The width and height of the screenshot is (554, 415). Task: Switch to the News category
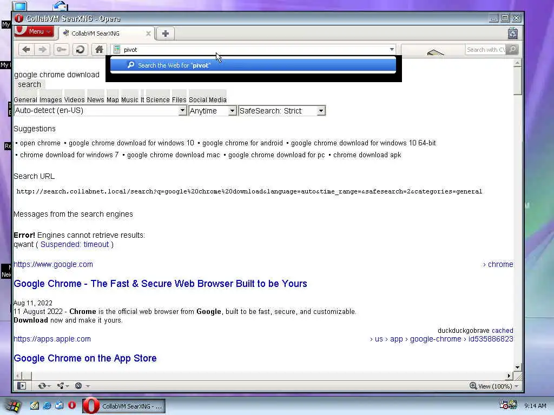96,100
